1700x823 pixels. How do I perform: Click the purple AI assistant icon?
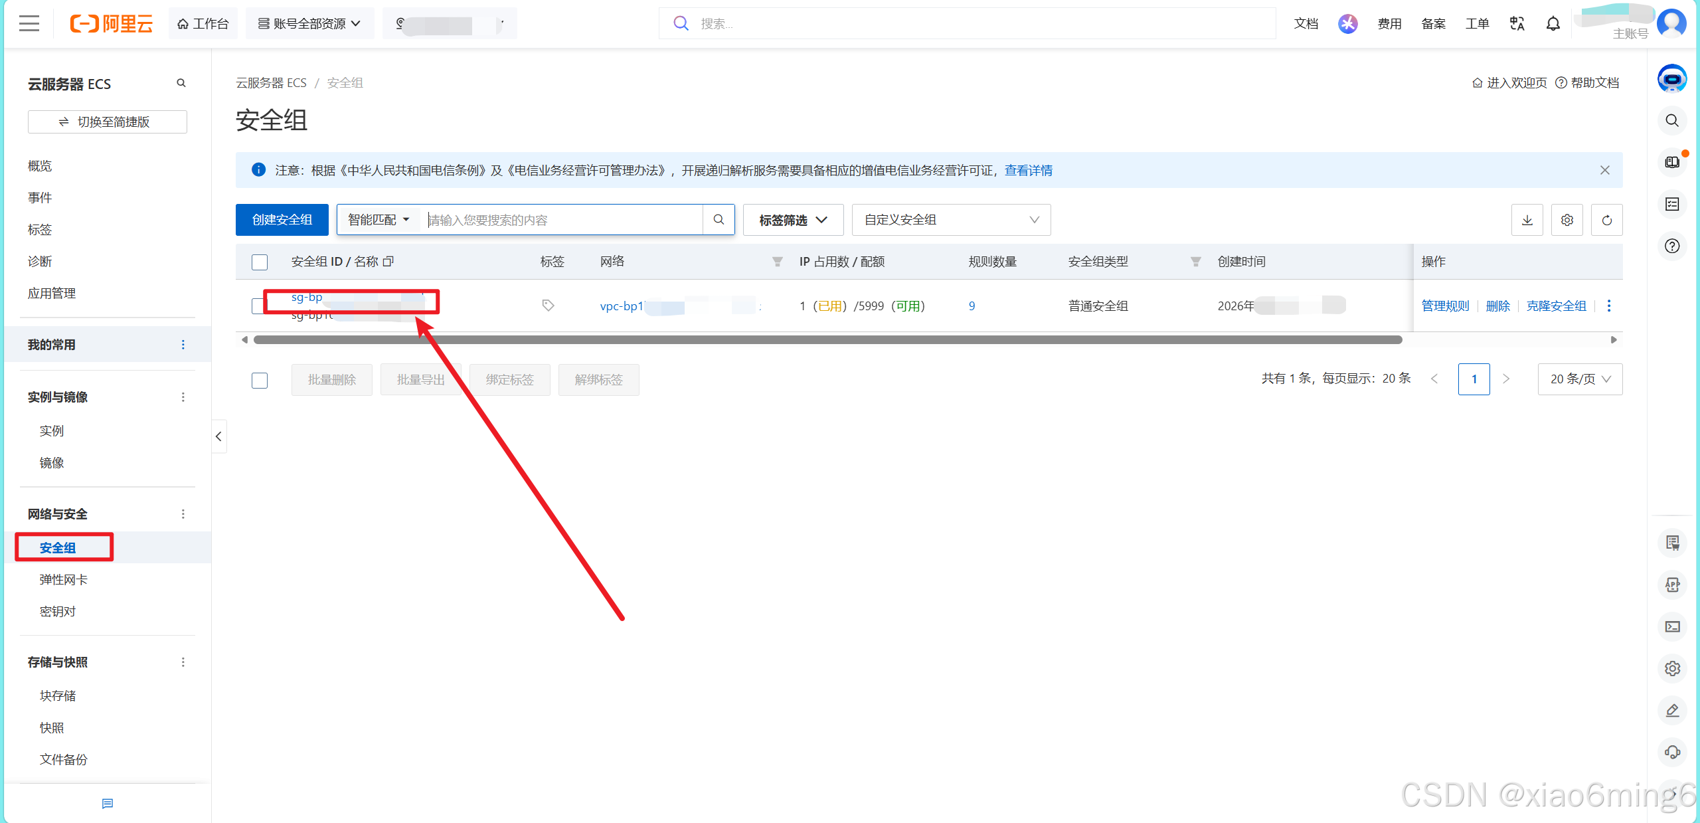pos(1347,23)
